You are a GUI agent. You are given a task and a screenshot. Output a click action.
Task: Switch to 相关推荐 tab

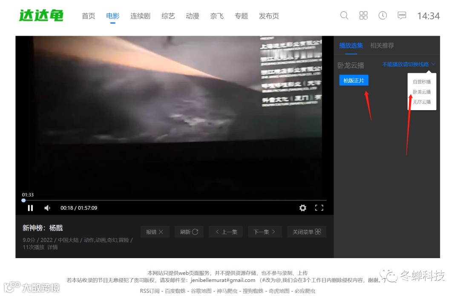coord(382,46)
